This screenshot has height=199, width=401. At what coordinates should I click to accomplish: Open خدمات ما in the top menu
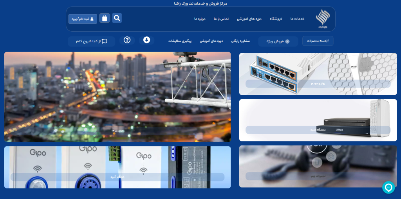(297, 19)
